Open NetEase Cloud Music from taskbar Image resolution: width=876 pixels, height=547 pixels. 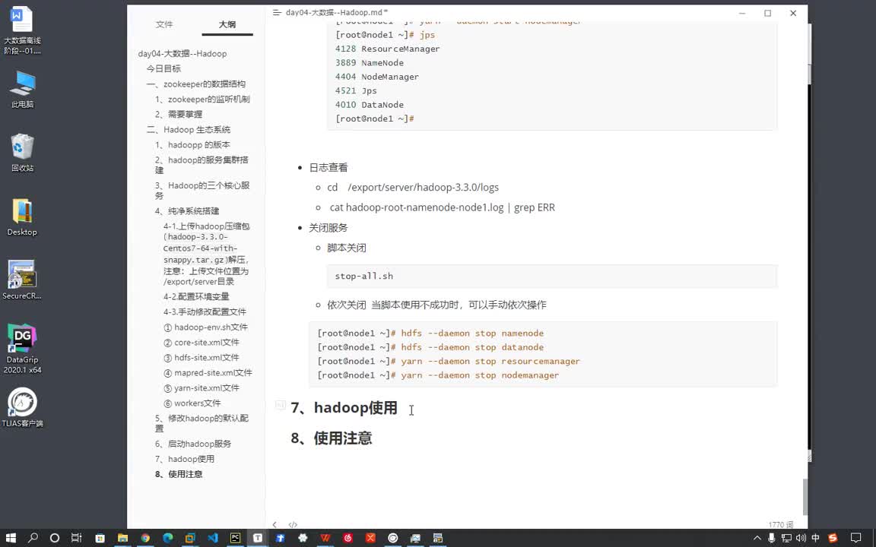pos(348,538)
